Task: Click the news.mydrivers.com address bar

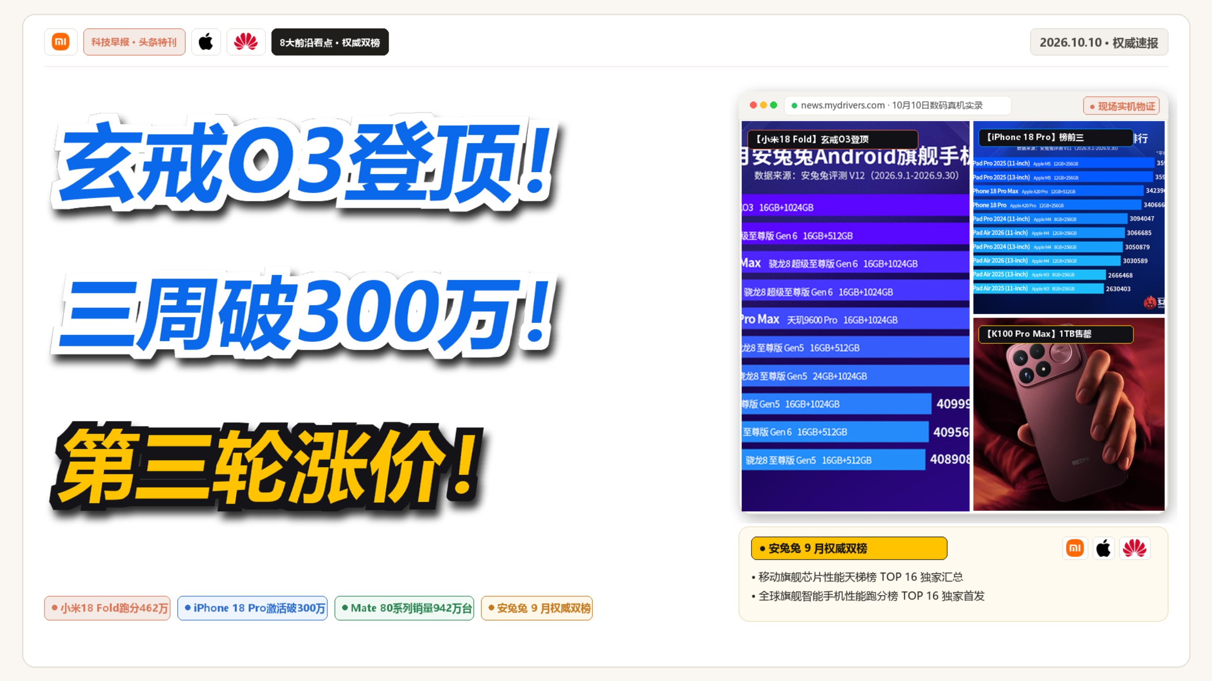Action: 898,105
